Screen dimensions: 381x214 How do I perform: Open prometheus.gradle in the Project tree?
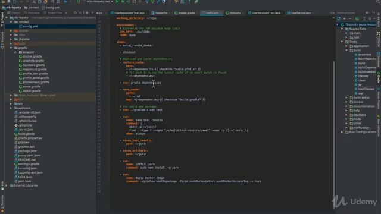pyautogui.click(x=36, y=82)
